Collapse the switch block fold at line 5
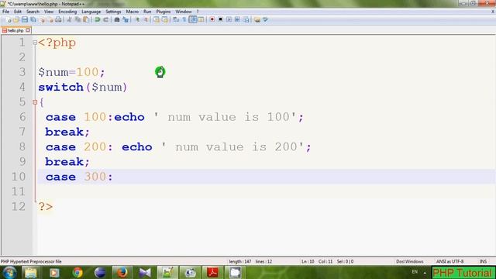Viewport: 496px width, 279px height. 35,102
